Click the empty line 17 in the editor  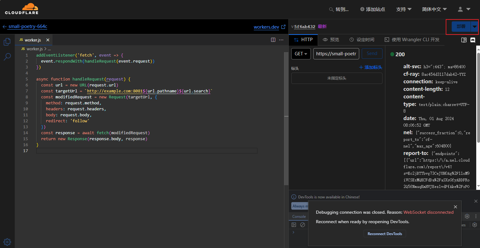(147, 151)
